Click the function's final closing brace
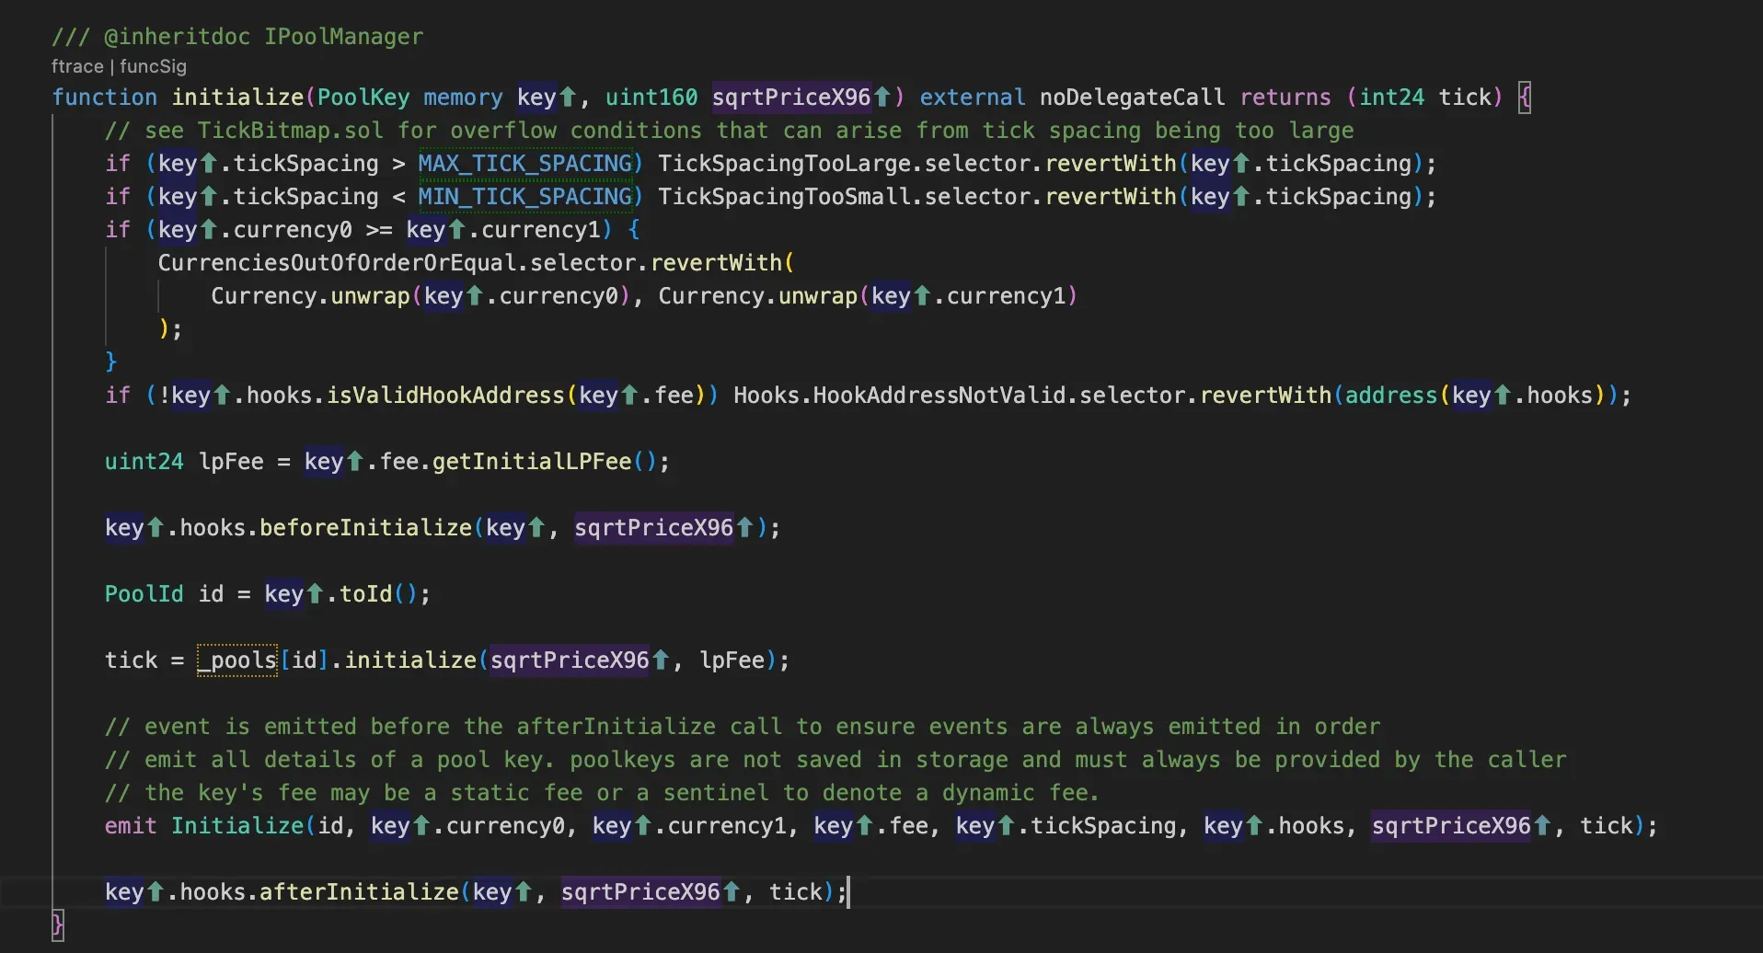The width and height of the screenshot is (1763, 953). click(57, 924)
